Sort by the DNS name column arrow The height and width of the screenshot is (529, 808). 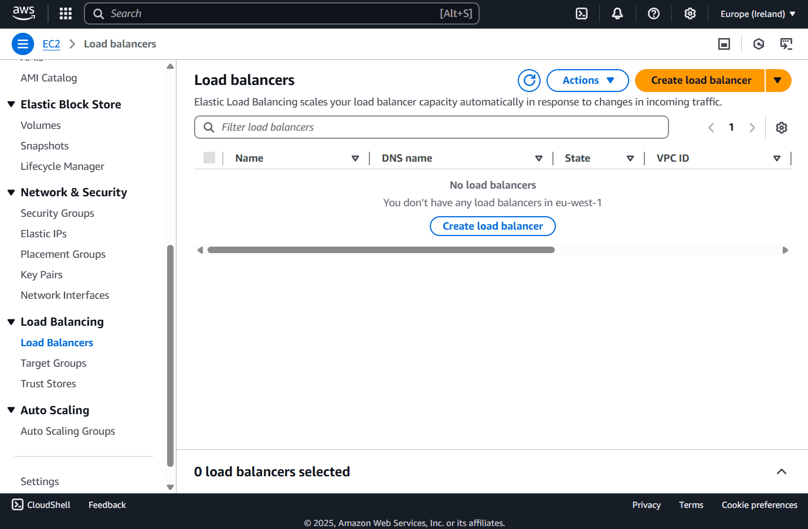click(539, 158)
